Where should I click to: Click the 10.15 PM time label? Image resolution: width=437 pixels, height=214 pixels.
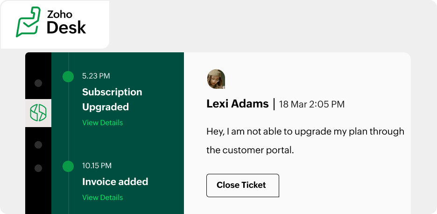97,165
